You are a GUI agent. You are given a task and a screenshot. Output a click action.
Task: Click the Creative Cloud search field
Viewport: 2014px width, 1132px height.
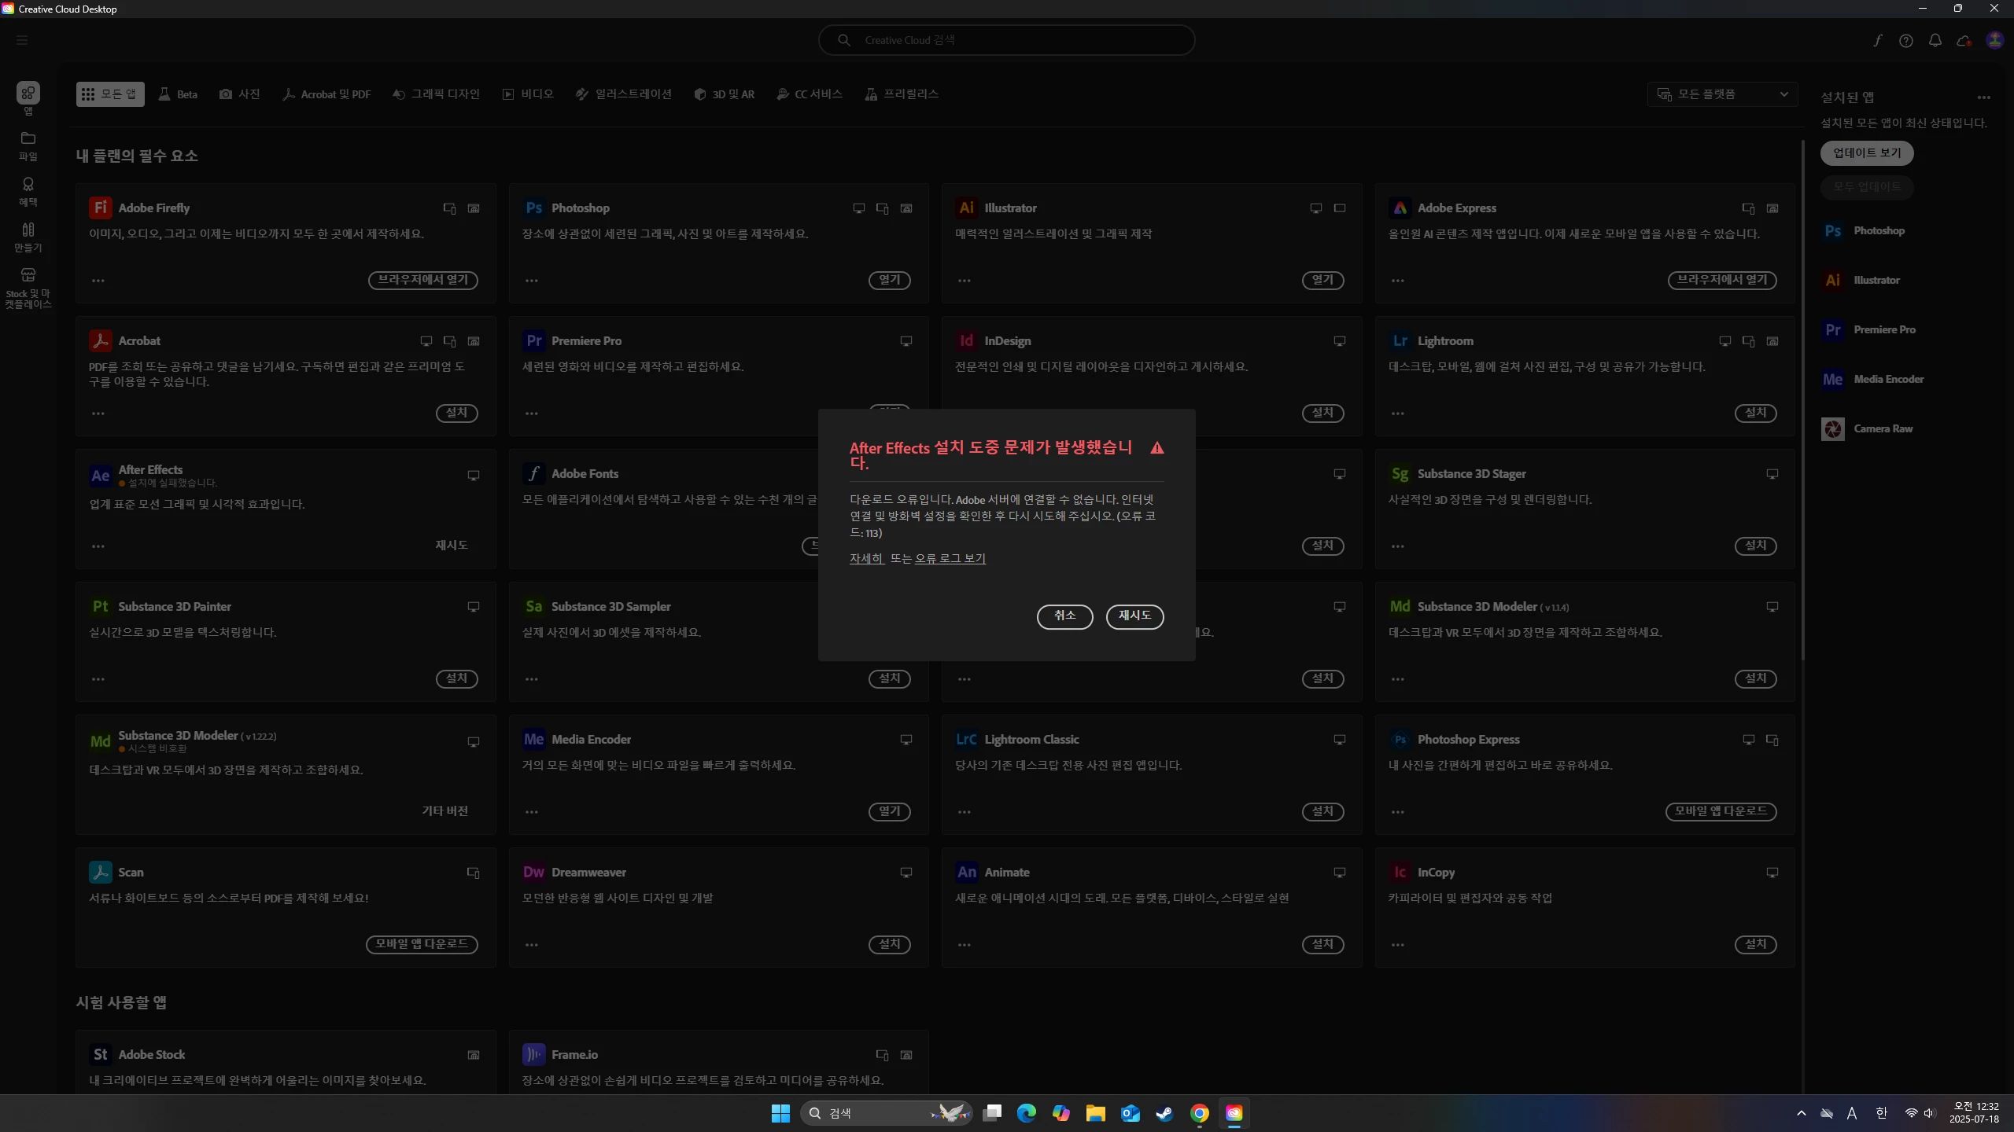pyautogui.click(x=1007, y=40)
